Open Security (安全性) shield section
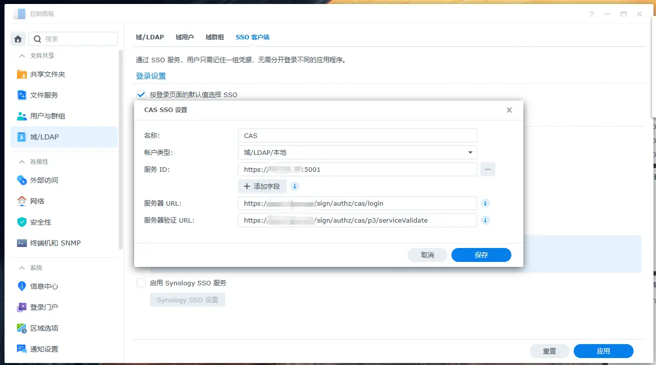The height and width of the screenshot is (365, 656). 40,222
